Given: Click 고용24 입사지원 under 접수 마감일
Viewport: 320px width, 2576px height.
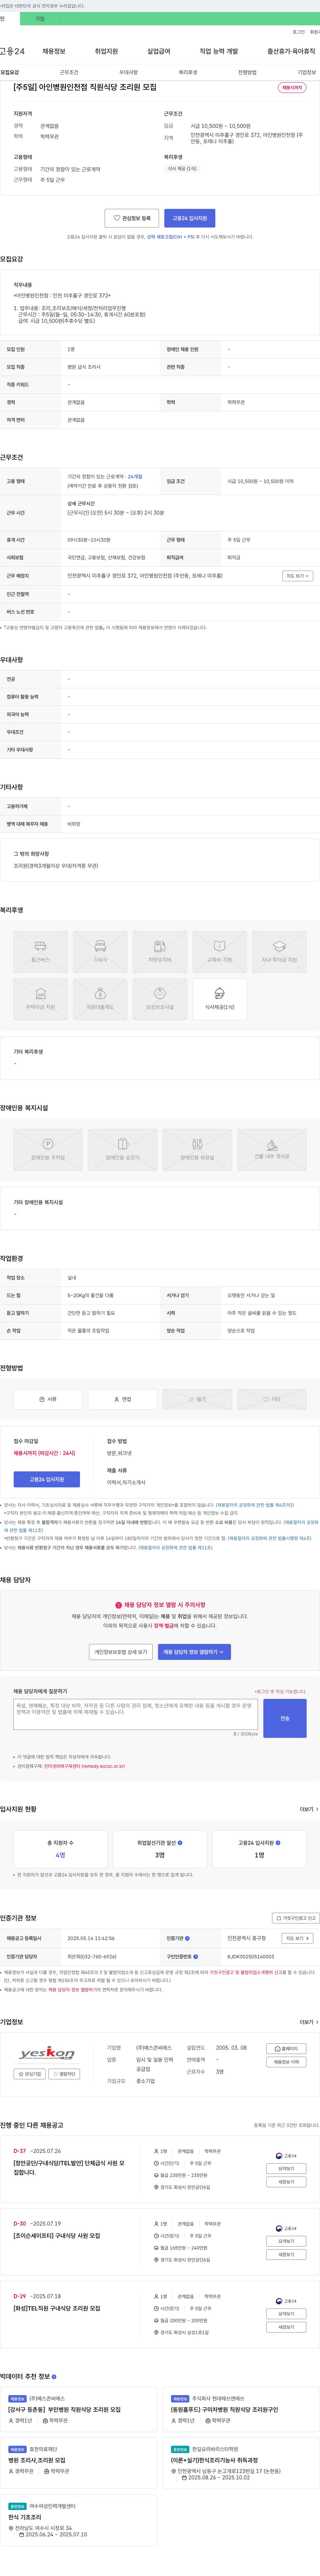Looking at the screenshot, I should pos(47,1479).
